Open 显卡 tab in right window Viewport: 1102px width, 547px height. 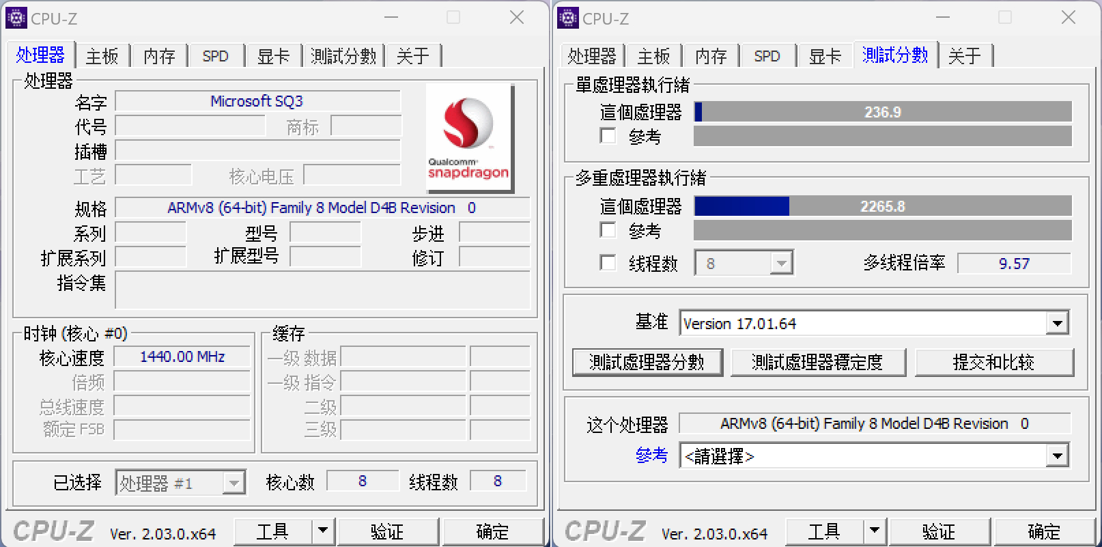825,56
